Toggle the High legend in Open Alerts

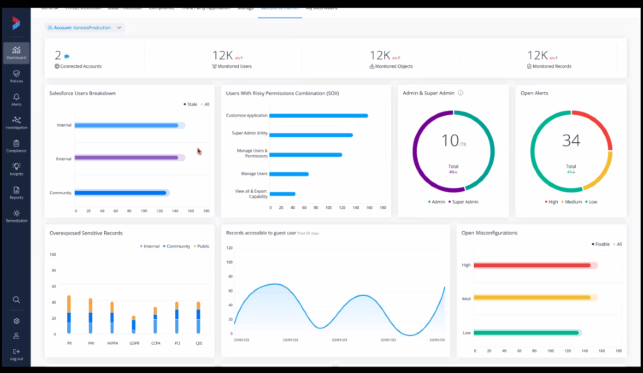(551, 202)
